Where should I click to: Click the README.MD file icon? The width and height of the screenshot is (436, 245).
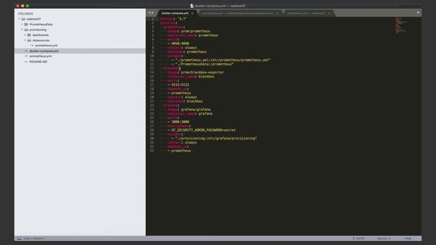(27, 62)
